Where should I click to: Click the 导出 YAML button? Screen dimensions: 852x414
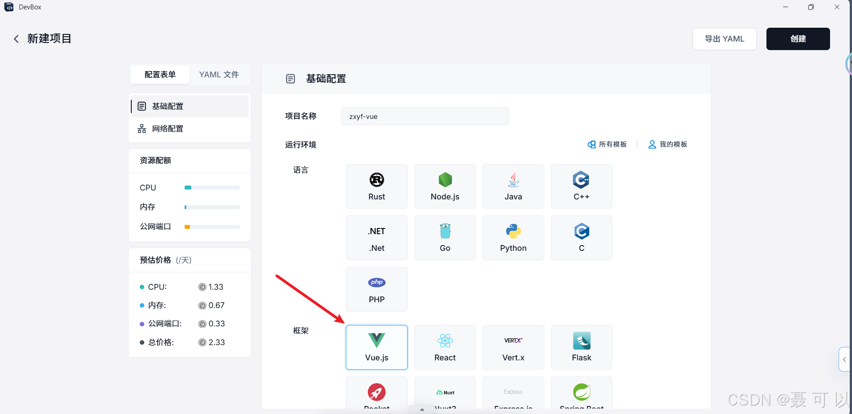[724, 39]
